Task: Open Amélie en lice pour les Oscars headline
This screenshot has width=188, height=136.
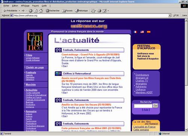Action: [x=86, y=105]
